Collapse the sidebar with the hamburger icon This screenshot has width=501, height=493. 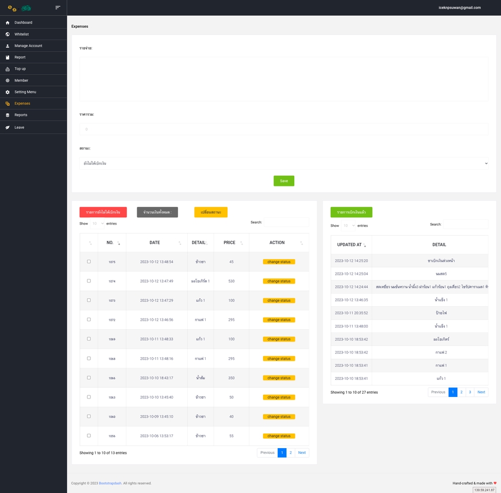(x=58, y=7)
